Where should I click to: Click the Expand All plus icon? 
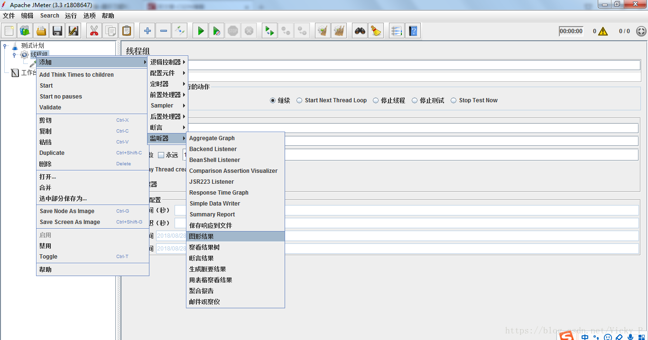(148, 31)
